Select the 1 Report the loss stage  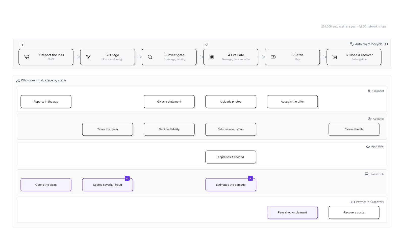point(46,57)
